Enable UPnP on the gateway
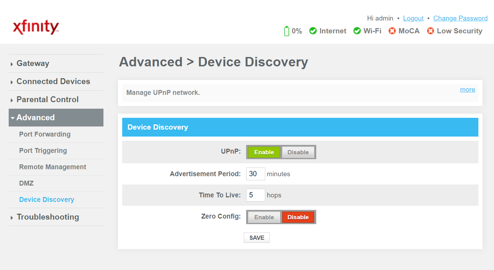The height and width of the screenshot is (270, 494). tap(263, 152)
